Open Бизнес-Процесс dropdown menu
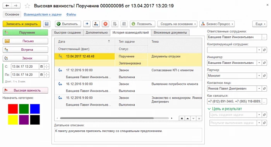 pos(217,24)
